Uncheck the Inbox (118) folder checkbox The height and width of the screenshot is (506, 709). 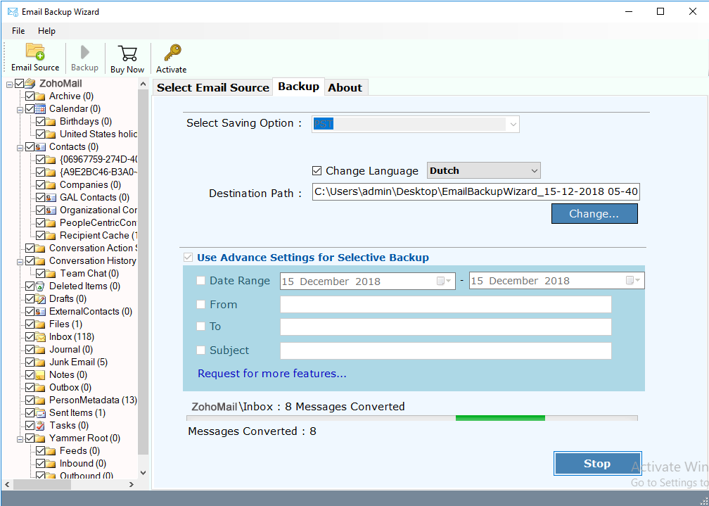coord(30,336)
